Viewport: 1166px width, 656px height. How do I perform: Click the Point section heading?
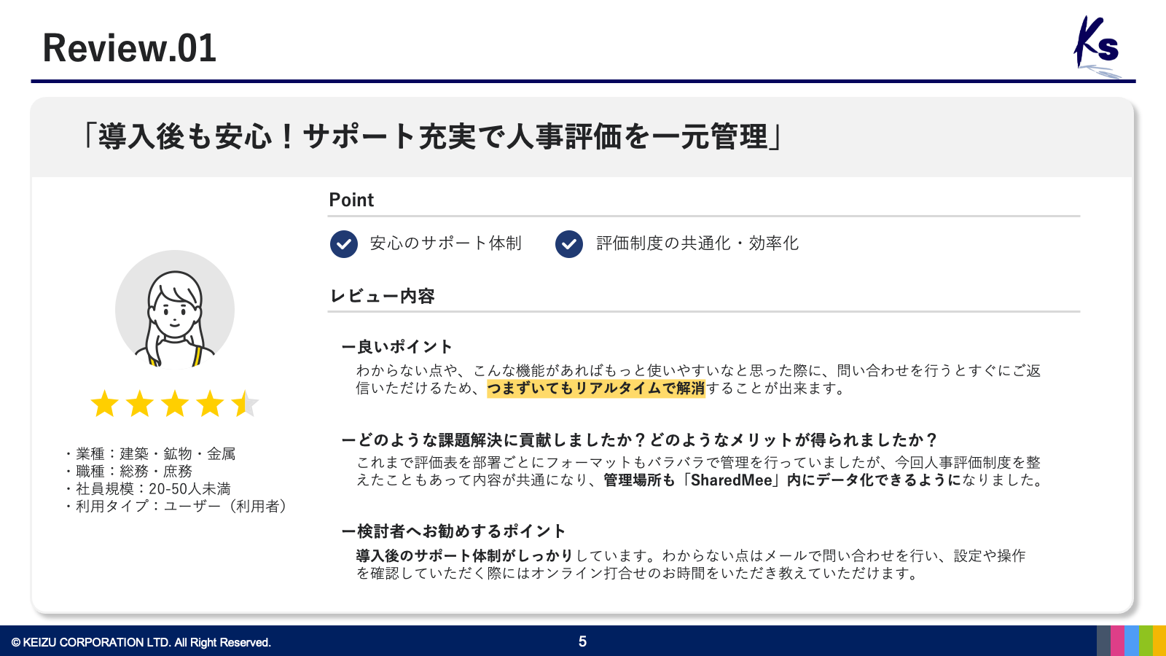(351, 200)
